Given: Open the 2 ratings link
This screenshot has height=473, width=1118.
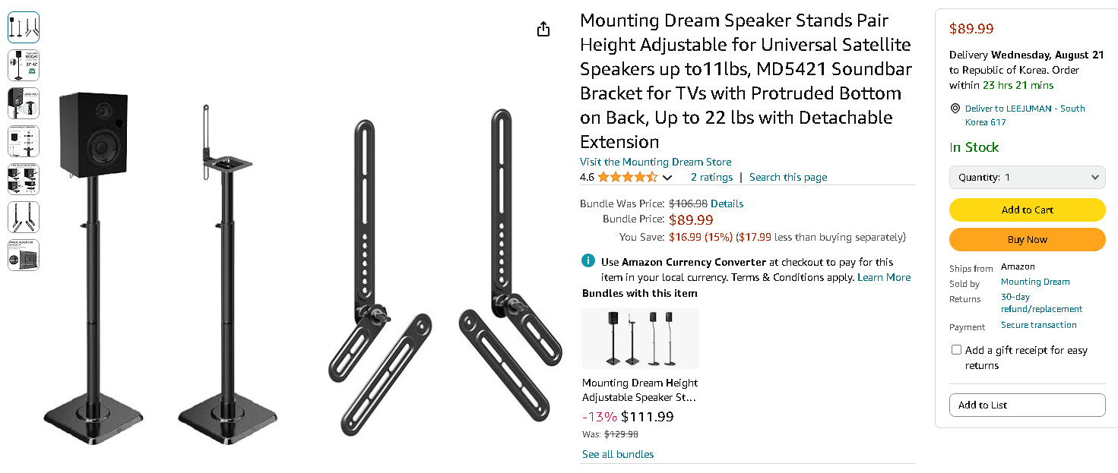Looking at the screenshot, I should (x=711, y=177).
